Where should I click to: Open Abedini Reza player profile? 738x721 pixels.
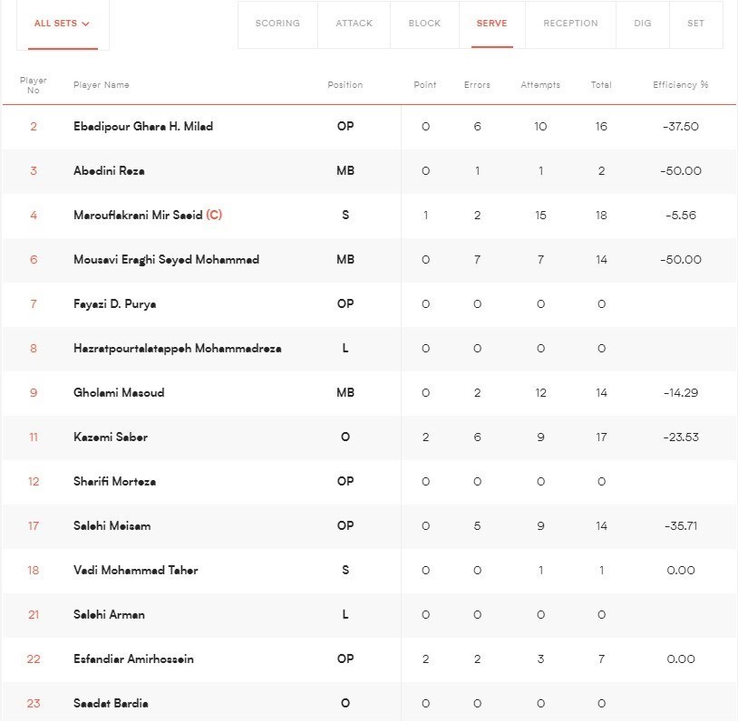point(109,171)
